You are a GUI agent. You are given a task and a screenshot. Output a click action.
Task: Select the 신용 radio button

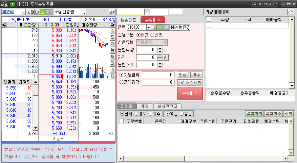[x=152, y=35]
